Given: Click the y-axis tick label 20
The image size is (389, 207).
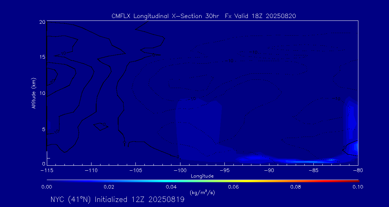Looking at the screenshot, I should point(42,22).
